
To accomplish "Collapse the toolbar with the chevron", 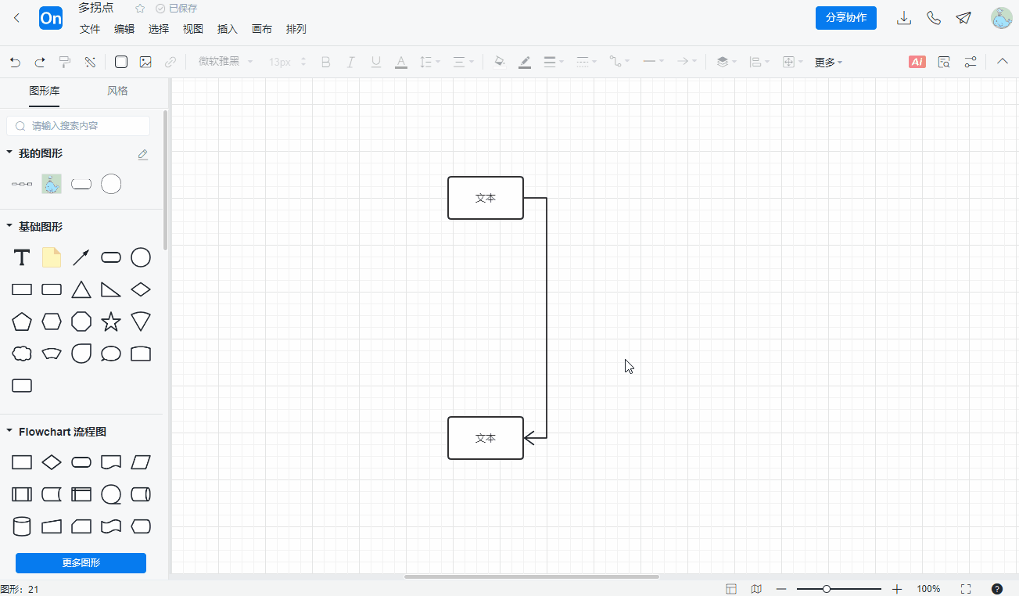I will 1003,61.
